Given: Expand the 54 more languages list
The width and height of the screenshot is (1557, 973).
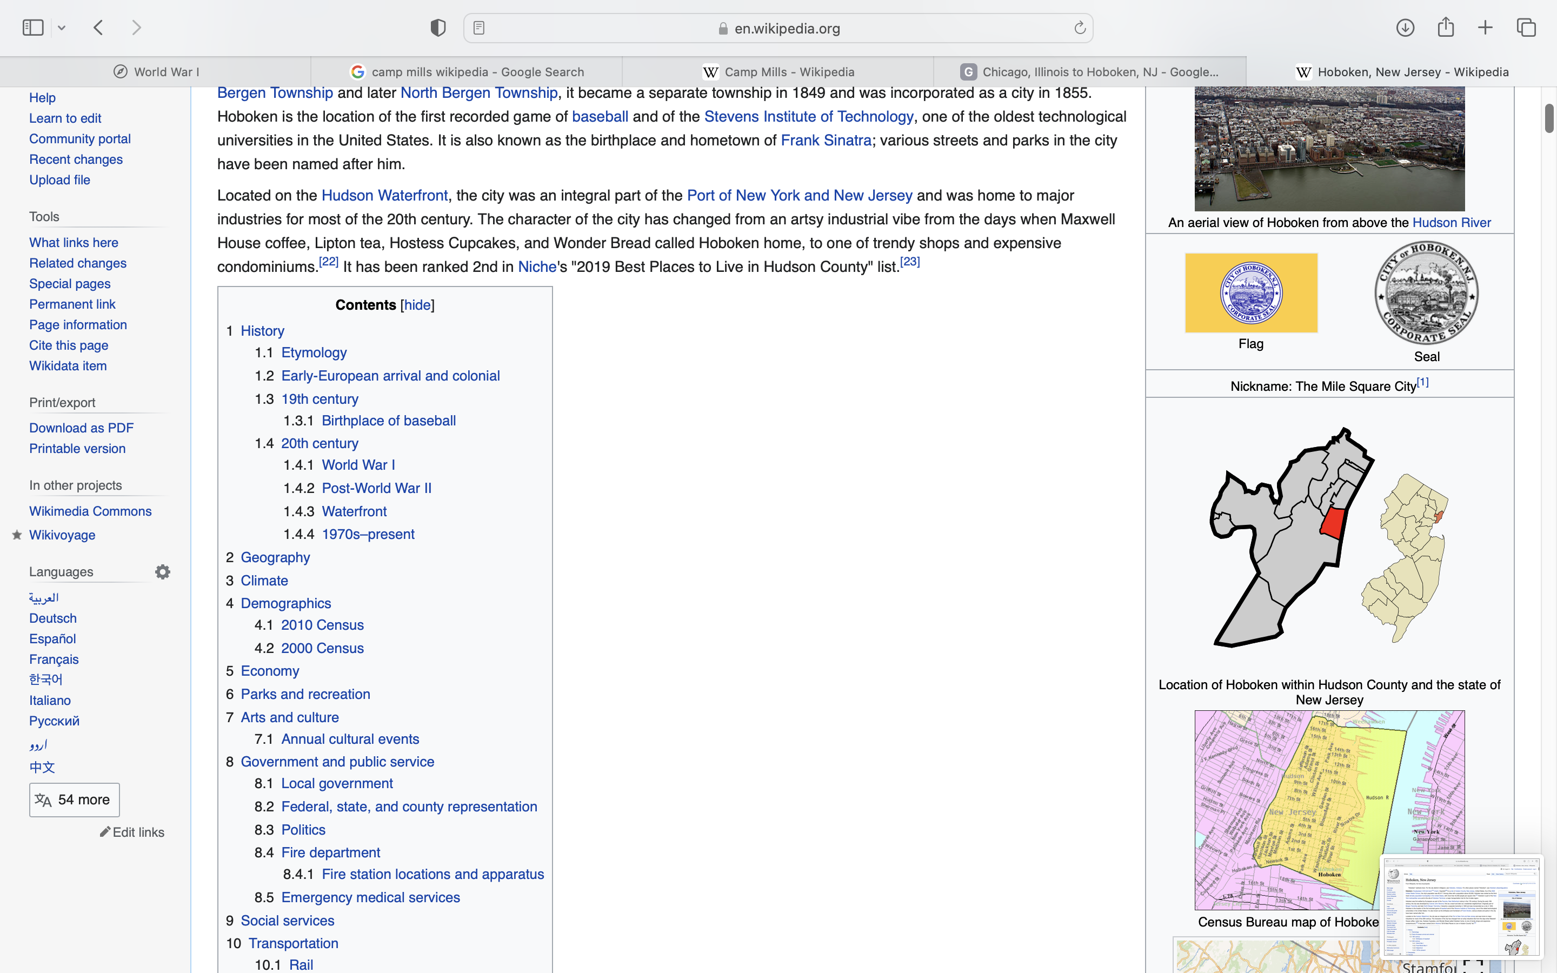Looking at the screenshot, I should [74, 799].
